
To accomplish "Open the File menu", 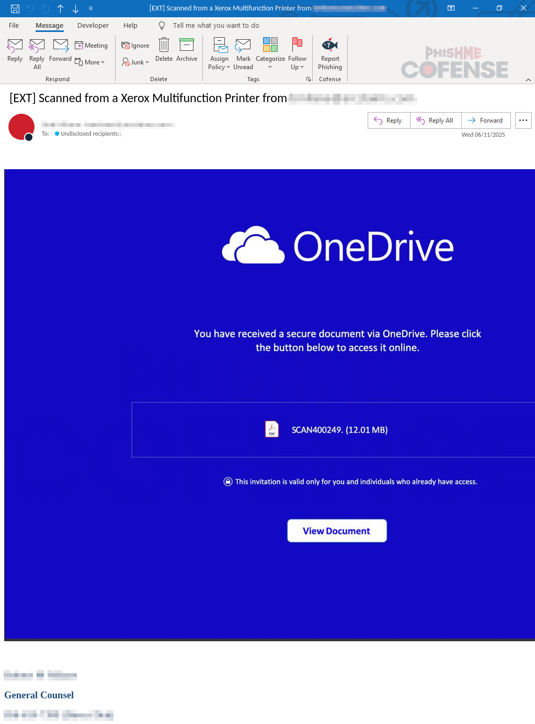I will pyautogui.click(x=14, y=26).
